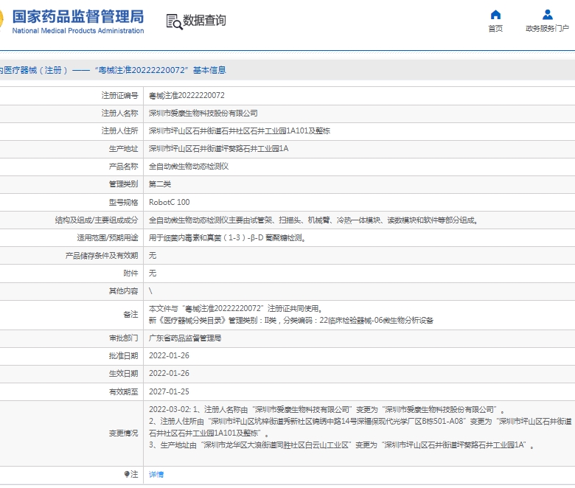
Task: Click the 注册证编号 row label
Action: click(x=120, y=96)
